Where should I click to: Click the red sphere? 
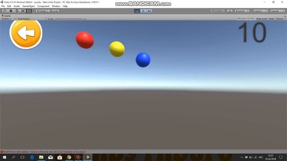pos(85,40)
